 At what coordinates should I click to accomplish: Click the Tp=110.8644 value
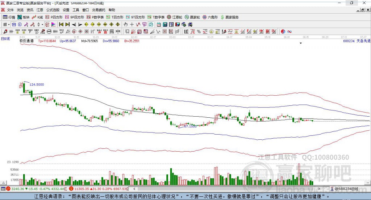[x=47, y=41]
